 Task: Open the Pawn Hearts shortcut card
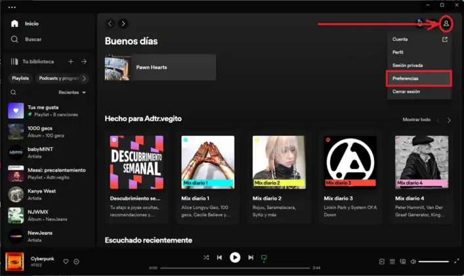click(160, 67)
